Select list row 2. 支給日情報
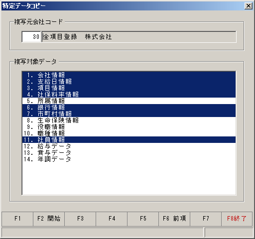Screen dimensions: 255x239 (x=129, y=81)
